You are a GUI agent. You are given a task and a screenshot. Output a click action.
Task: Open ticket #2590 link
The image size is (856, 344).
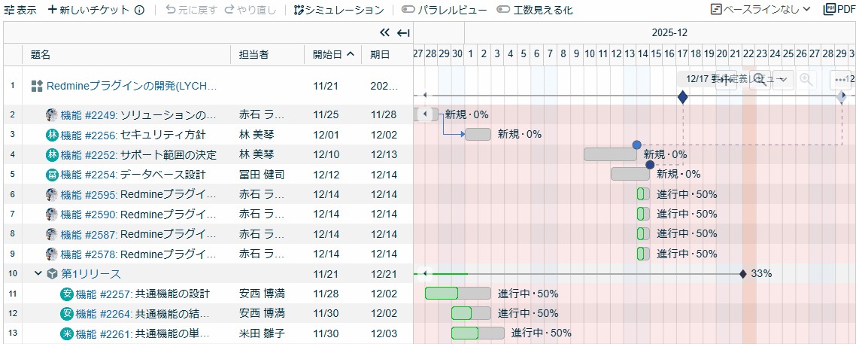[138, 214]
